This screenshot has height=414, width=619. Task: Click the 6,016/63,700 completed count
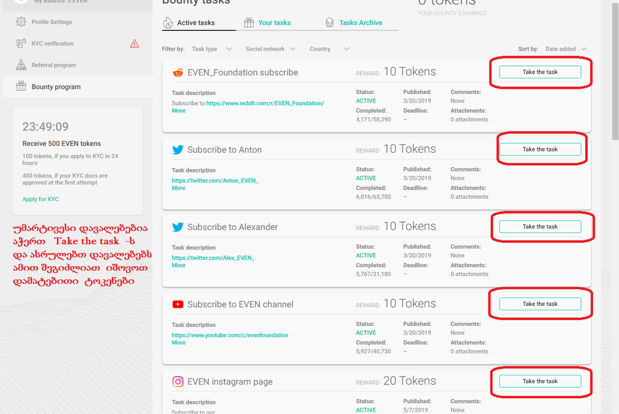click(374, 197)
